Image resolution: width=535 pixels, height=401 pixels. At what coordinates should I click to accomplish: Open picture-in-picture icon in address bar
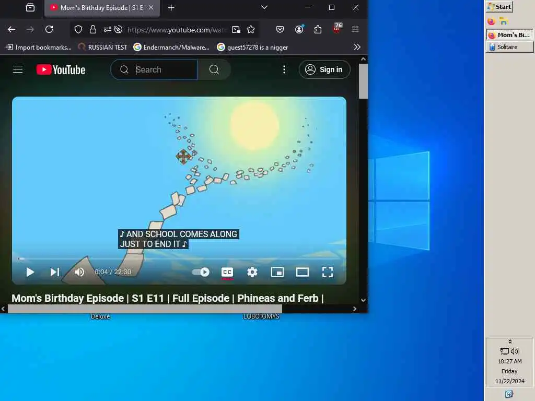click(236, 30)
